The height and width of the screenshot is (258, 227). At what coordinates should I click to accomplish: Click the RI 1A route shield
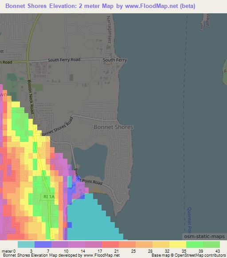[49, 196]
